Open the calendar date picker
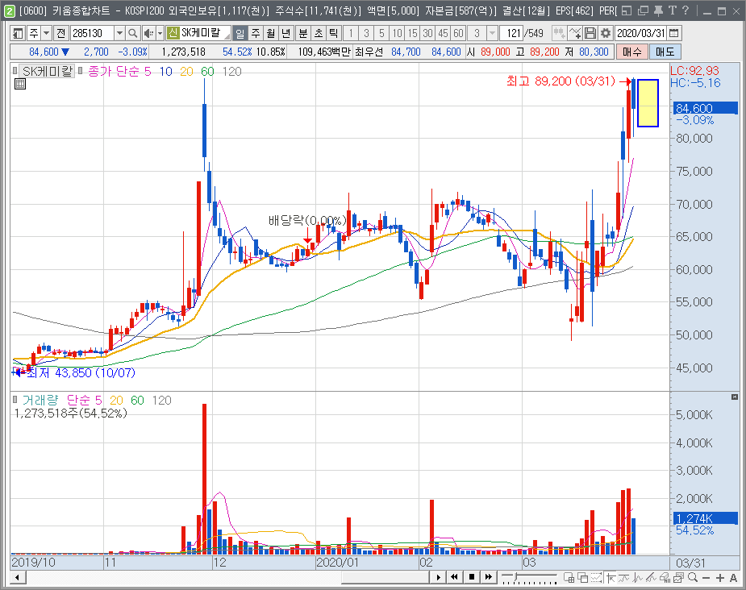Screen dimensions: 746x590 673,33
